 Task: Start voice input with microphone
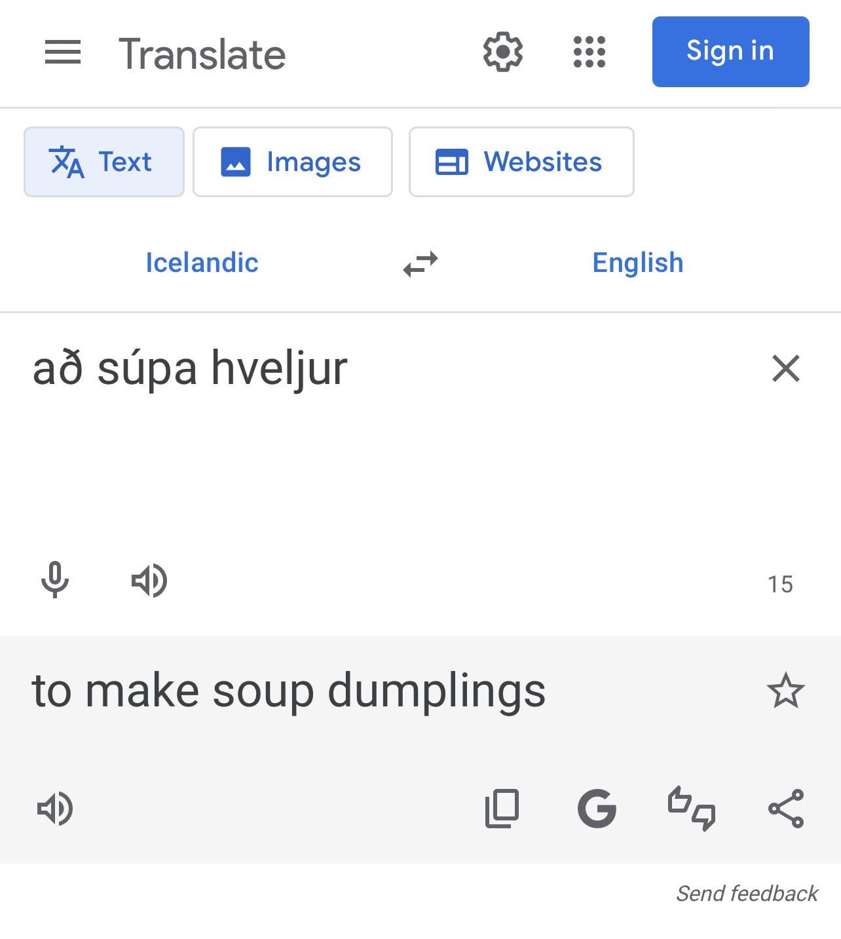[x=55, y=580]
